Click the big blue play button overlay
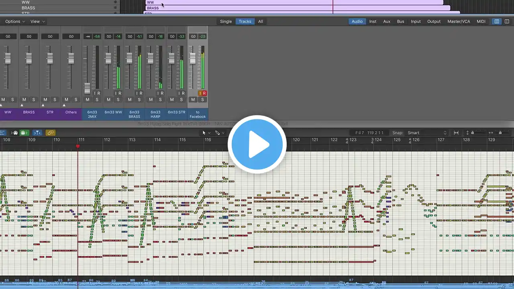The image size is (514, 289). pos(257,144)
